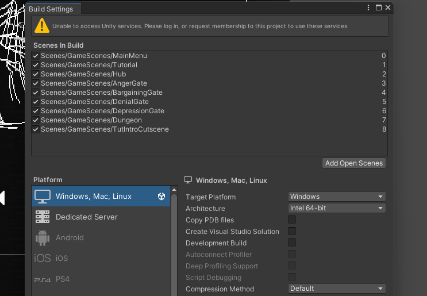Select Scenes/GameScenes/DenialGate scene row
The image size is (427, 296).
(x=209, y=102)
